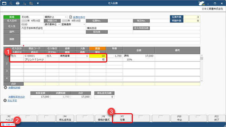The width and height of the screenshot is (226, 127).
Task: Open the 消費税詳細 link
Action: coord(14,88)
